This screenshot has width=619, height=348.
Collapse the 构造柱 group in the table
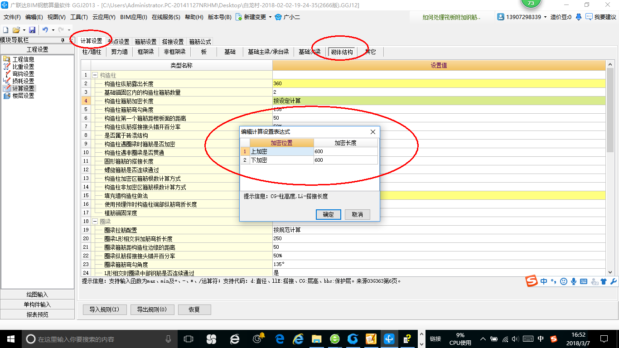click(x=95, y=75)
